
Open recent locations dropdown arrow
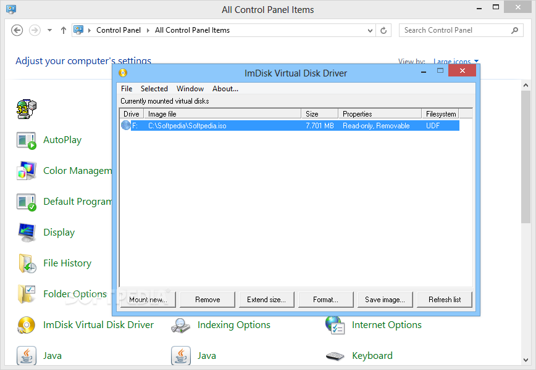coord(49,30)
